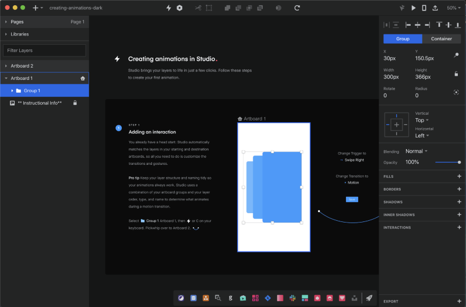Click the union boolean operation icon
This screenshot has height=307, width=466.
pyautogui.click(x=227, y=8)
